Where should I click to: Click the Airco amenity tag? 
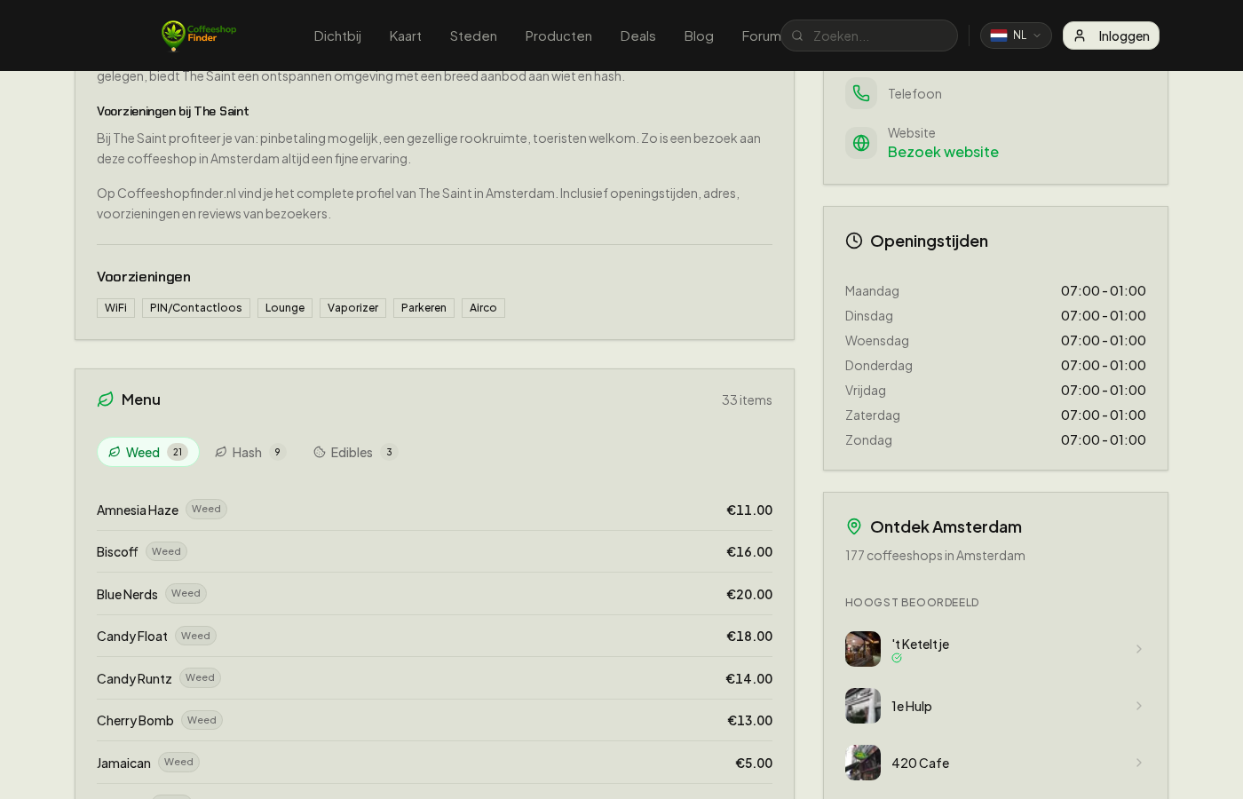click(x=483, y=308)
